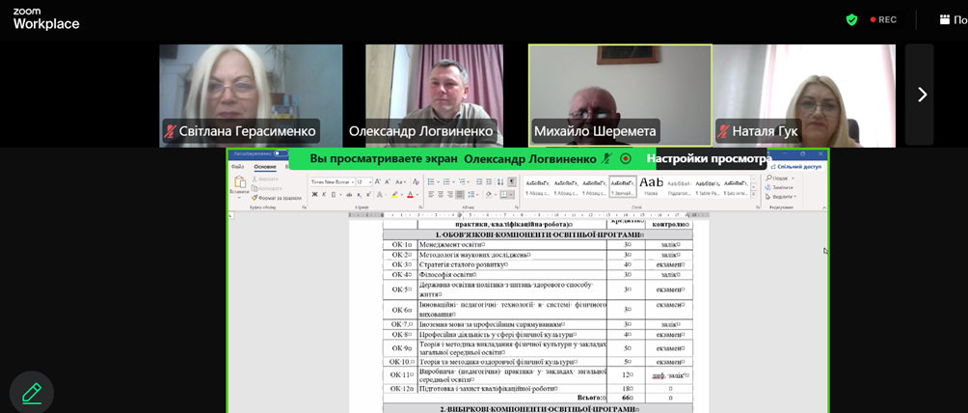This screenshot has width=968, height=413.
Task: Click the red recording dot in share bar
Action: point(625,158)
